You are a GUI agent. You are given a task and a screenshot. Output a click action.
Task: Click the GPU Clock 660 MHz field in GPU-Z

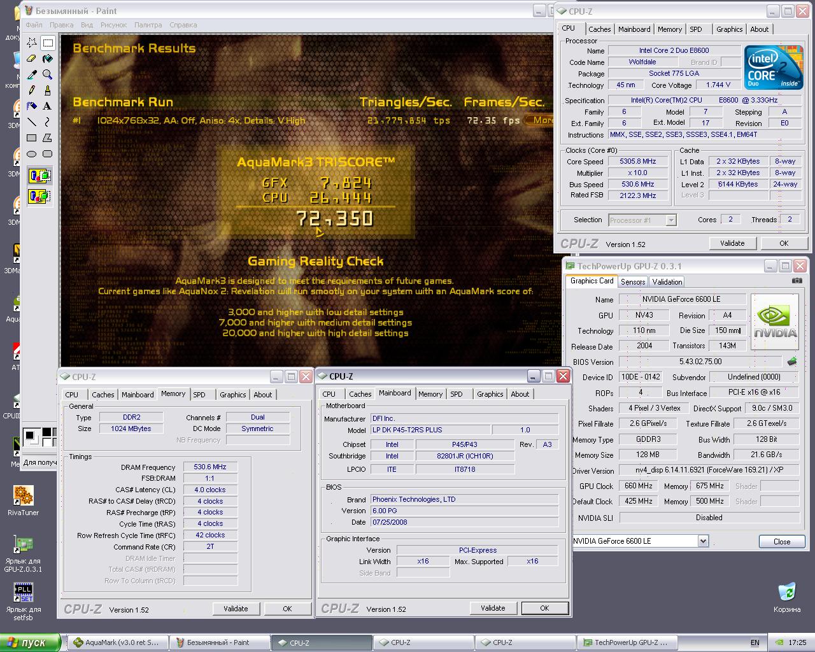click(x=639, y=486)
